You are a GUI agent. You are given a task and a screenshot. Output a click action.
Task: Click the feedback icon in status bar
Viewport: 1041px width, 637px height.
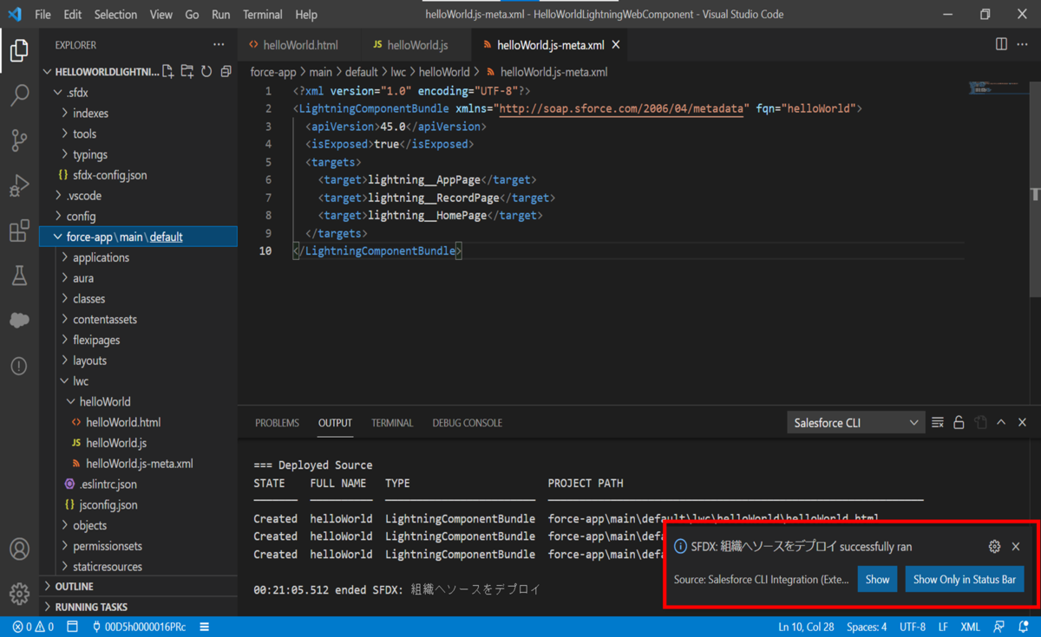[x=999, y=627]
